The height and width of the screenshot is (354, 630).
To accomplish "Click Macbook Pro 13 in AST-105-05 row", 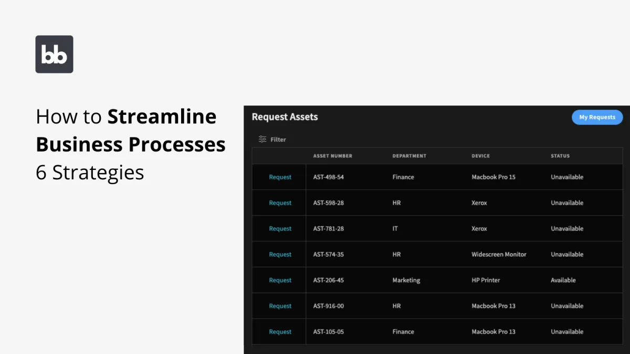I will 493,331.
